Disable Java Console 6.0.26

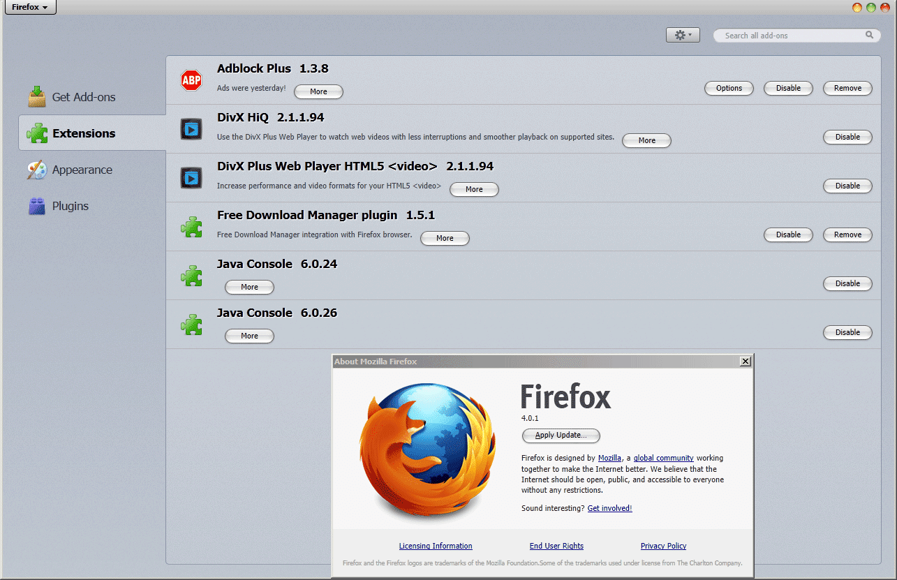(x=847, y=332)
